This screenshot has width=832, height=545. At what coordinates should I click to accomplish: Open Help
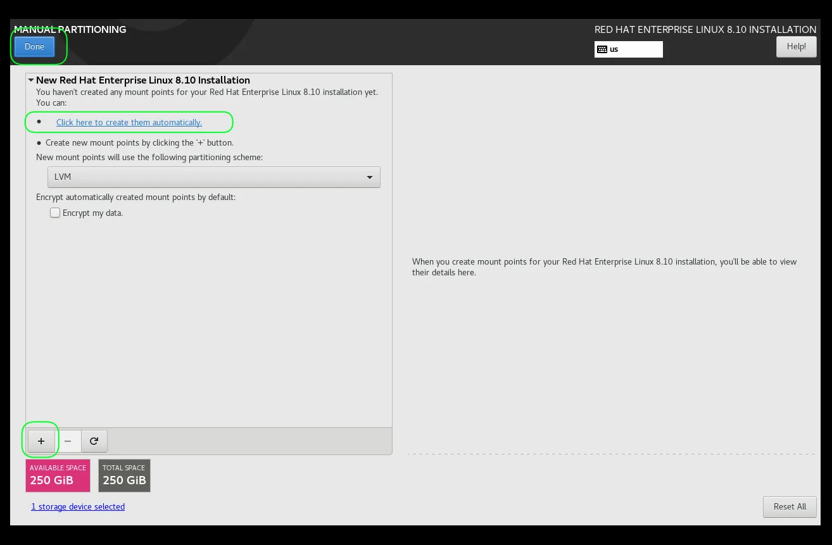796,46
